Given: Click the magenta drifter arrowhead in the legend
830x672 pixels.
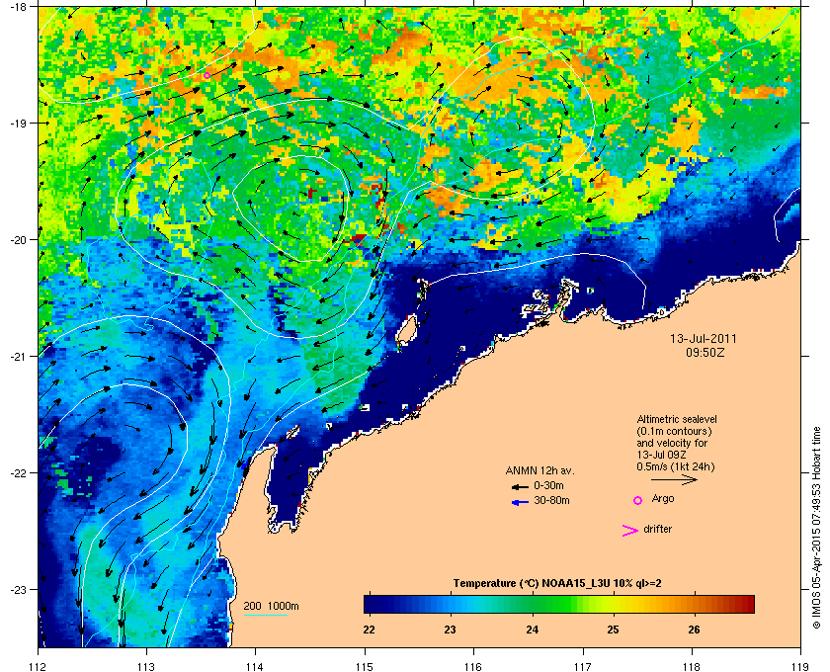Looking at the screenshot, I should [x=630, y=531].
